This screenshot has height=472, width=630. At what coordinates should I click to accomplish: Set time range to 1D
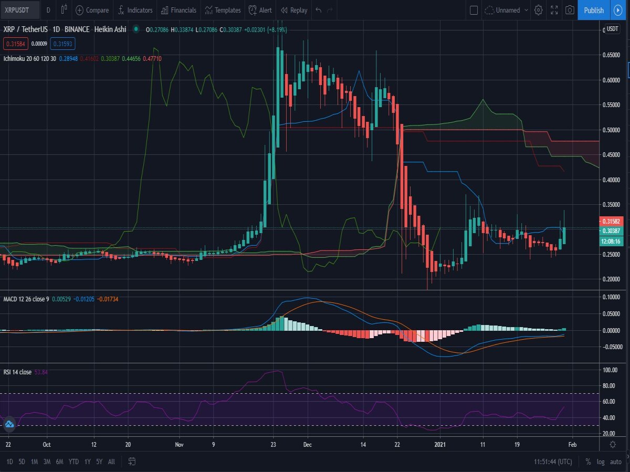9,461
